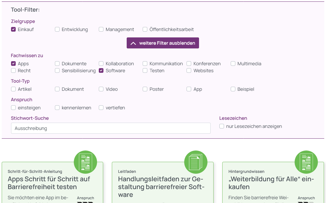Check the Dokumente expertise filter
This screenshot has height=203, width=326.
(57, 64)
